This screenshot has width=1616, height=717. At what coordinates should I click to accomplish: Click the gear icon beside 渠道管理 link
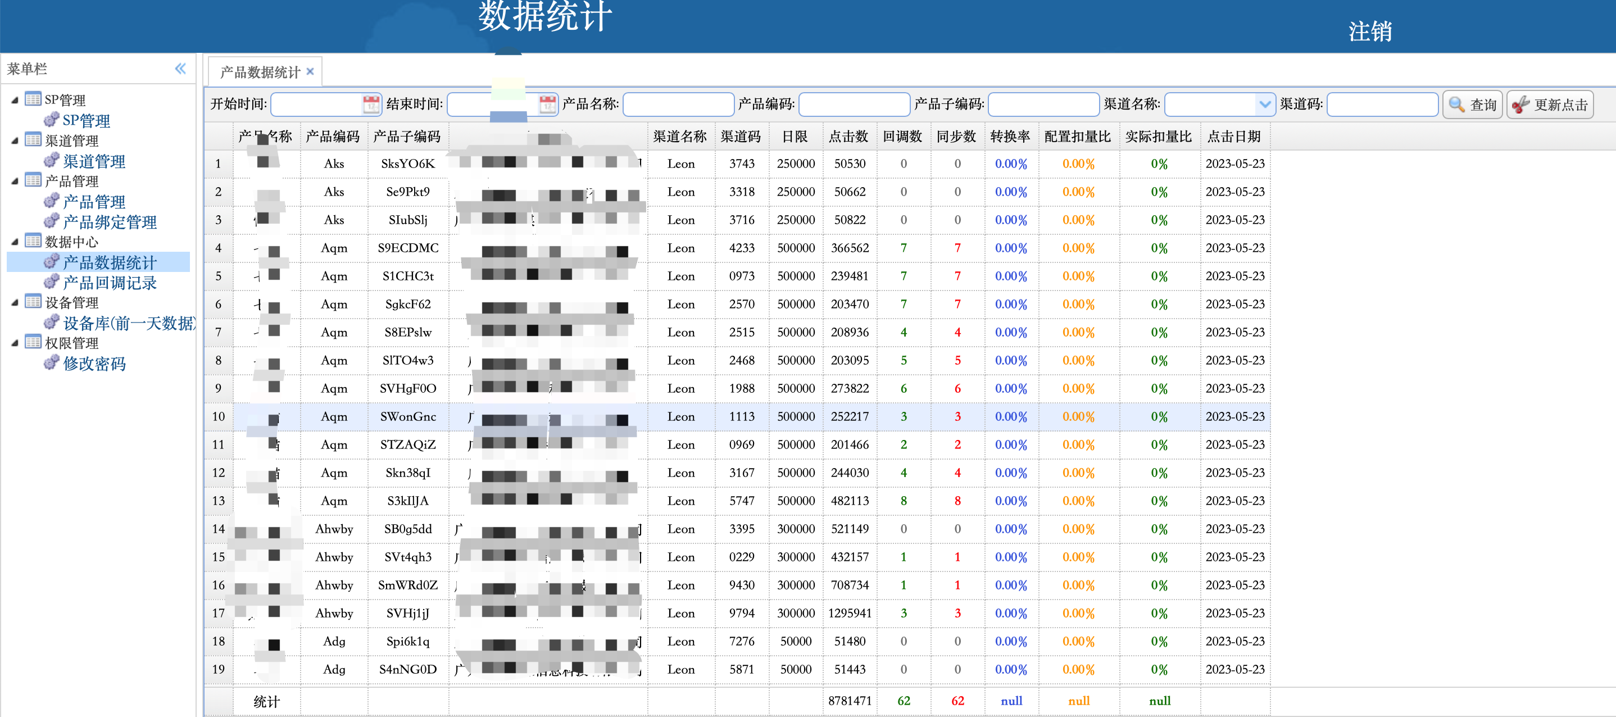pyautogui.click(x=52, y=160)
